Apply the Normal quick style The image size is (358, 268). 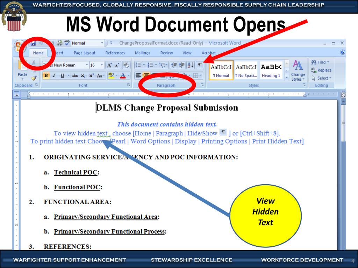(x=221, y=70)
